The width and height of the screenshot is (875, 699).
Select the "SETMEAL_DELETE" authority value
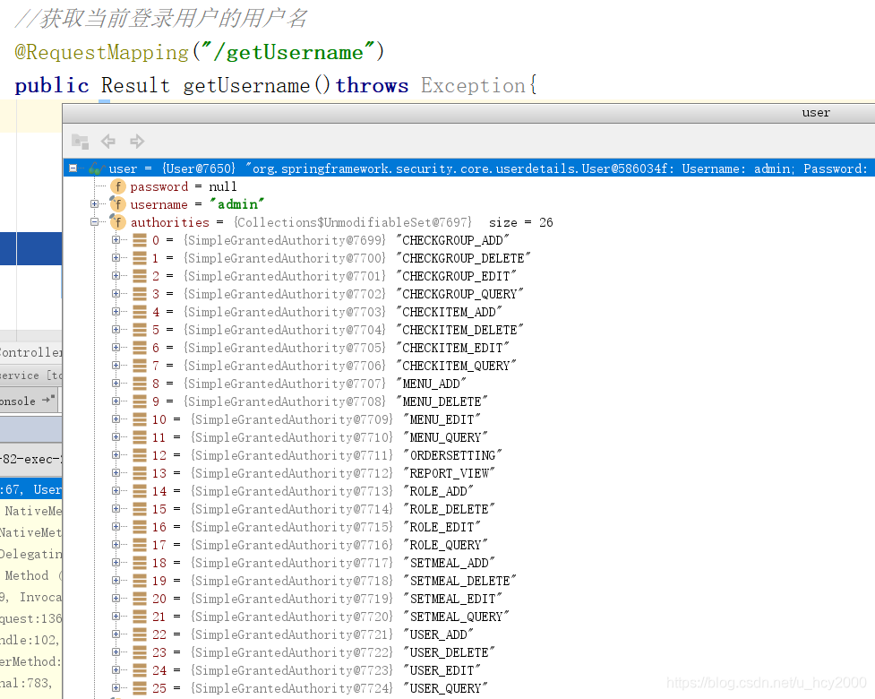459,581
